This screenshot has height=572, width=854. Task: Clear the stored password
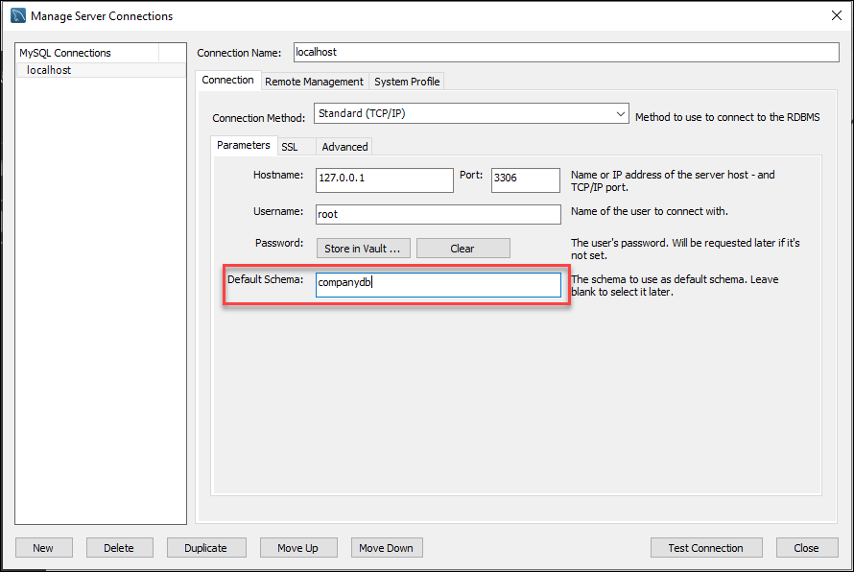coord(463,249)
